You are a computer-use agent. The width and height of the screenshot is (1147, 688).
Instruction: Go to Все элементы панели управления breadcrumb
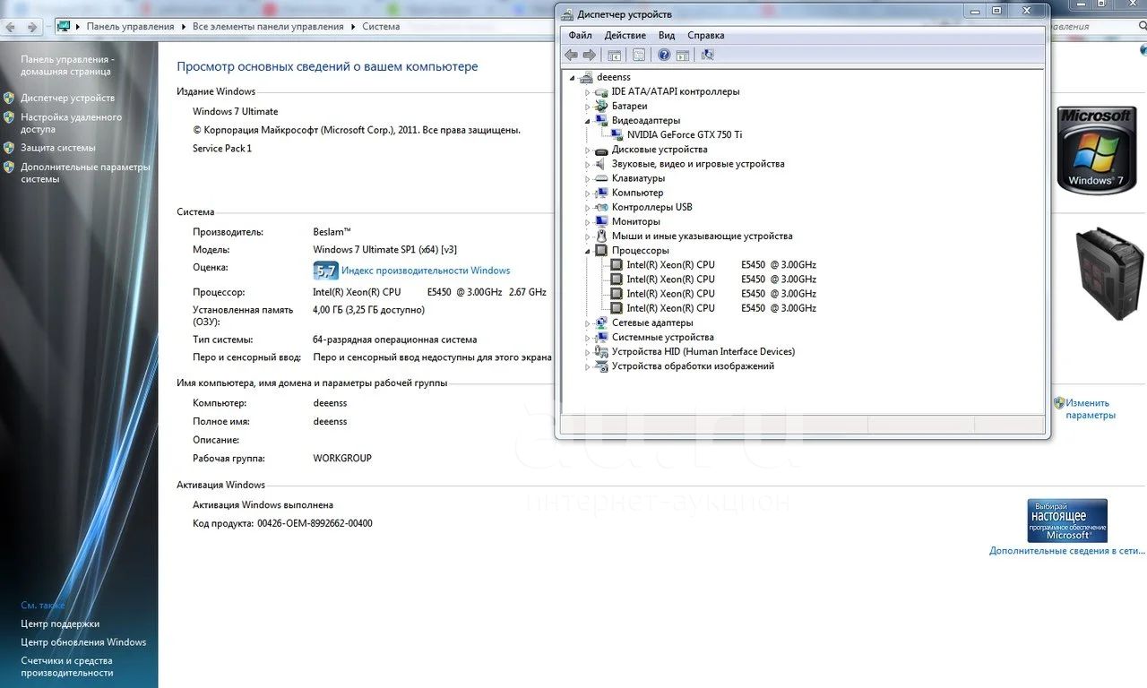268,27
